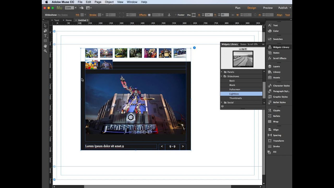Click the Effects link in control bar

143,15
